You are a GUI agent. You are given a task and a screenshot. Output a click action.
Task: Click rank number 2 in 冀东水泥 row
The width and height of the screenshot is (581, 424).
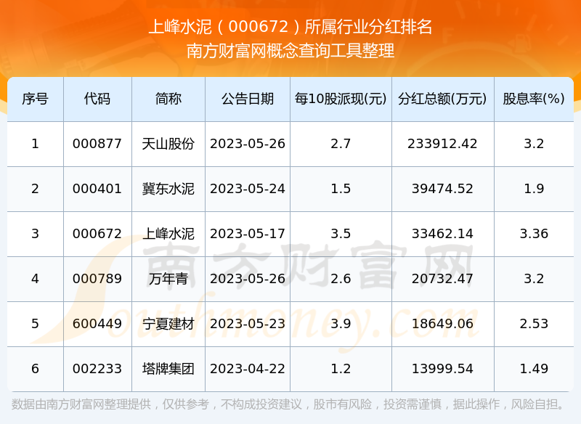[x=35, y=189]
